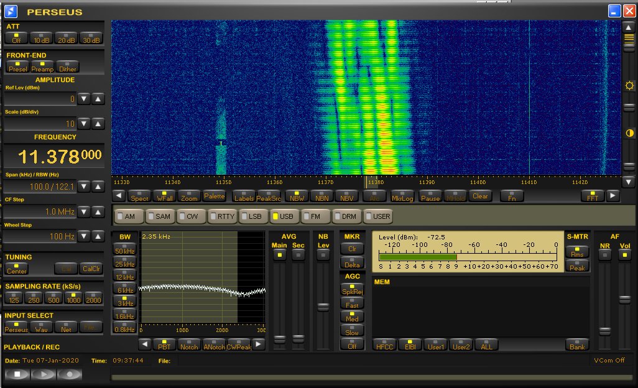Start recording with the record button
The height and width of the screenshot is (388, 638).
pos(70,374)
